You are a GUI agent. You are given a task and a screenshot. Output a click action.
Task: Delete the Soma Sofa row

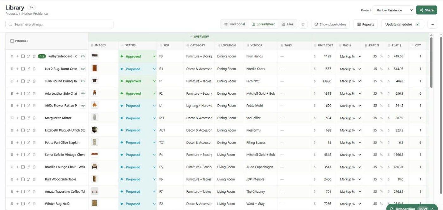coord(34,155)
